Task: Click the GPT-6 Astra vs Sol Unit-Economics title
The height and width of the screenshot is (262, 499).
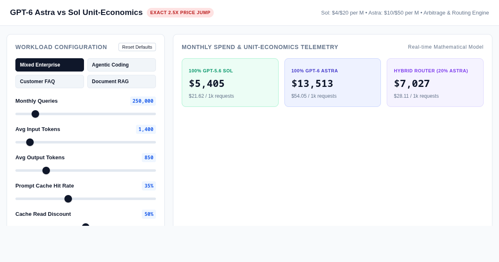Action: pyautogui.click(x=76, y=12)
